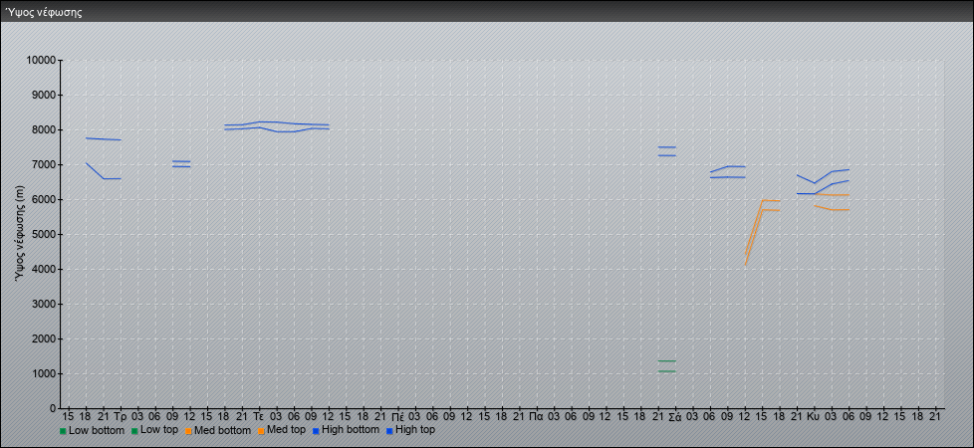Click the blue line near 7500 m above Σά
974x448 pixels.
click(x=667, y=147)
